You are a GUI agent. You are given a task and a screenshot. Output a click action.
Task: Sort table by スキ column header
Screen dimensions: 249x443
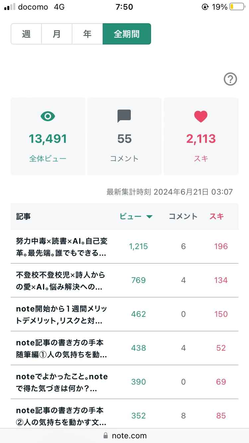click(x=216, y=217)
